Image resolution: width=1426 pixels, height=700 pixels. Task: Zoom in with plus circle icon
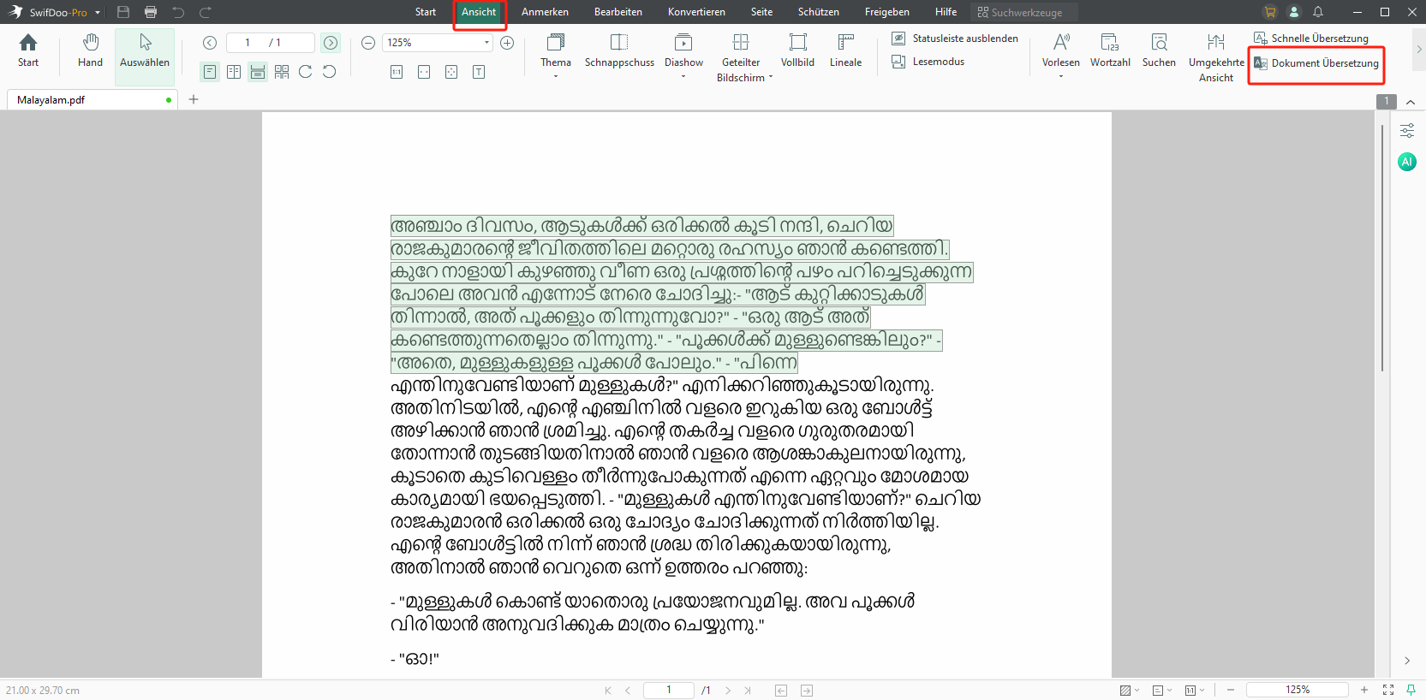507,43
